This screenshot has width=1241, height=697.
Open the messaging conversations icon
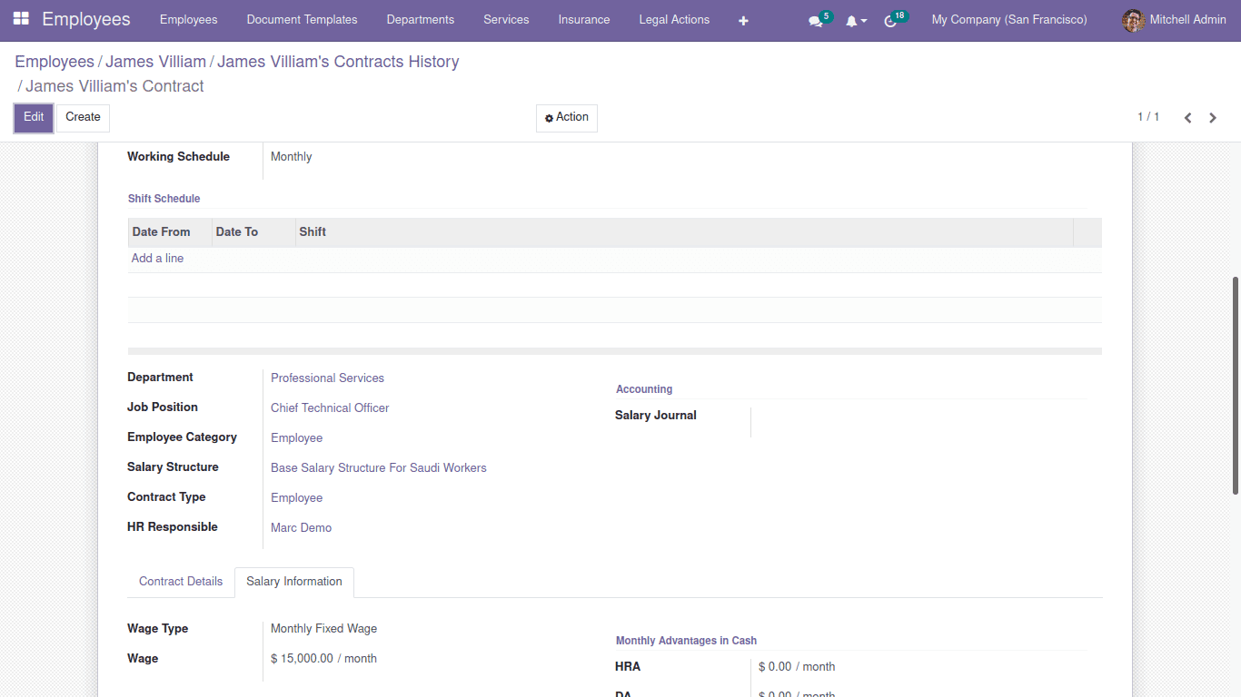point(815,20)
